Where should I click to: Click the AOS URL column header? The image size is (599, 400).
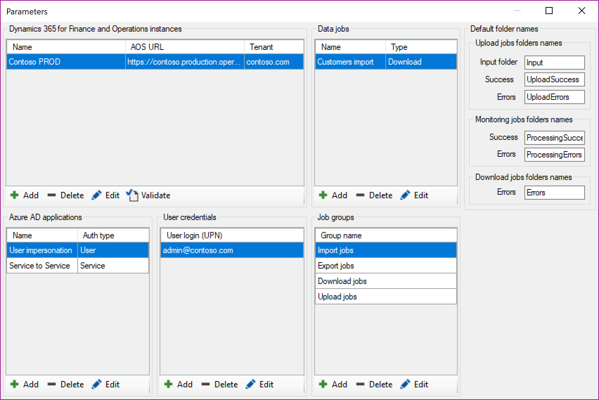185,47
